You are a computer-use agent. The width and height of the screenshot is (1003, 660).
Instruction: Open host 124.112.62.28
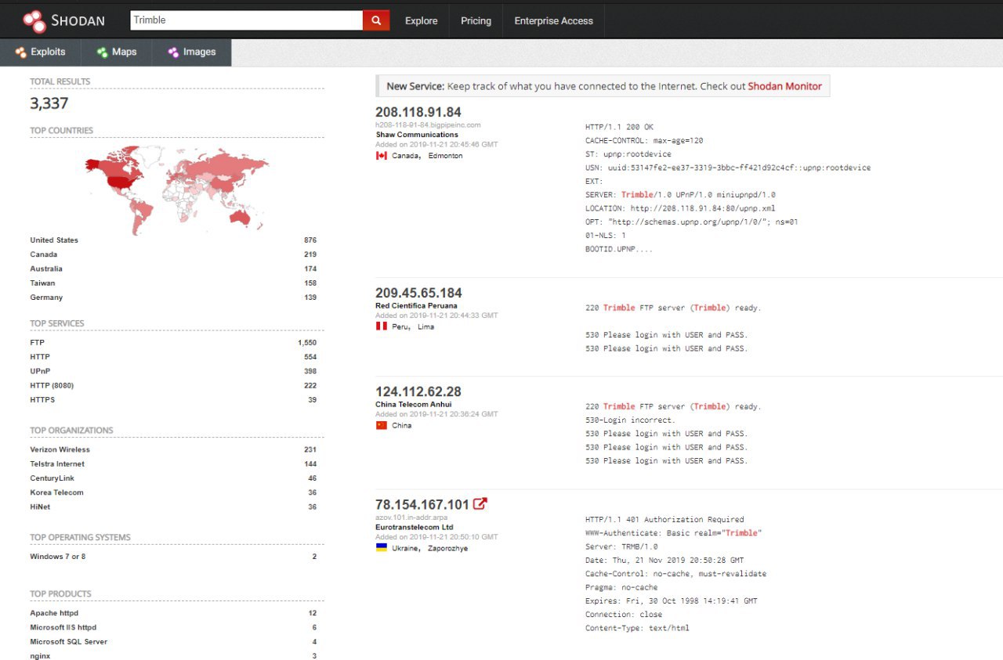click(x=418, y=391)
